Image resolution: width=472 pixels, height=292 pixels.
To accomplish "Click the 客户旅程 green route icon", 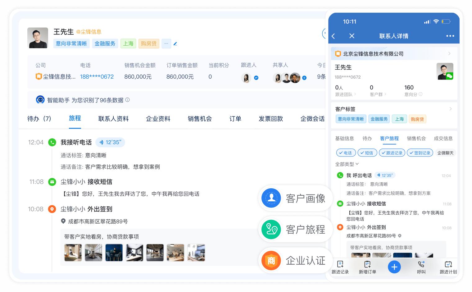I will [x=271, y=229].
